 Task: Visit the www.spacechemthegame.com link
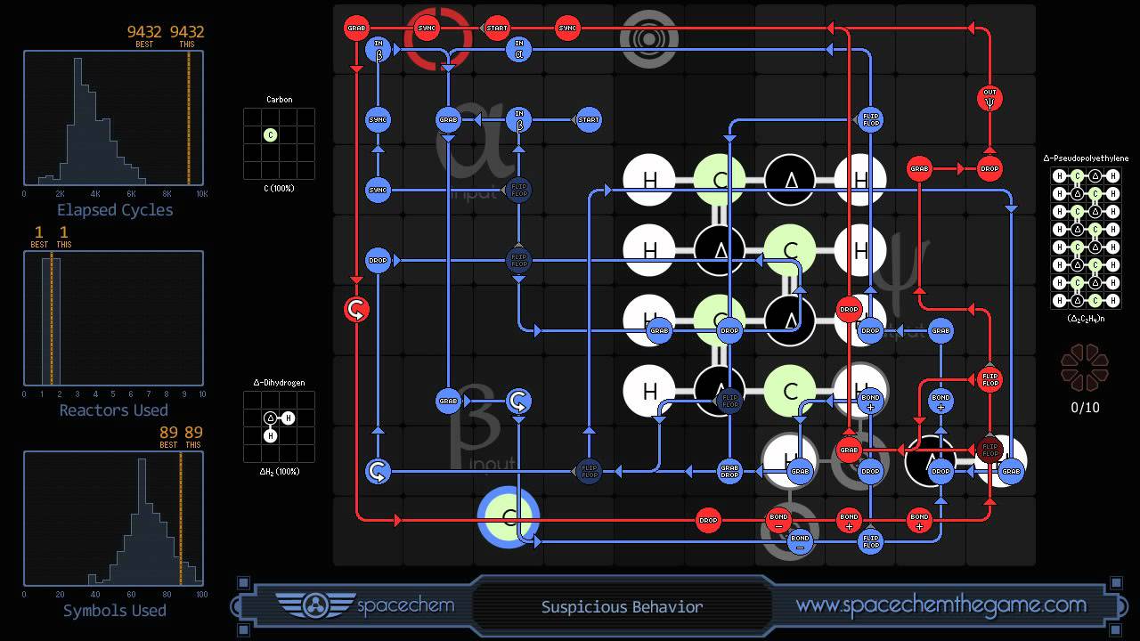click(x=941, y=605)
